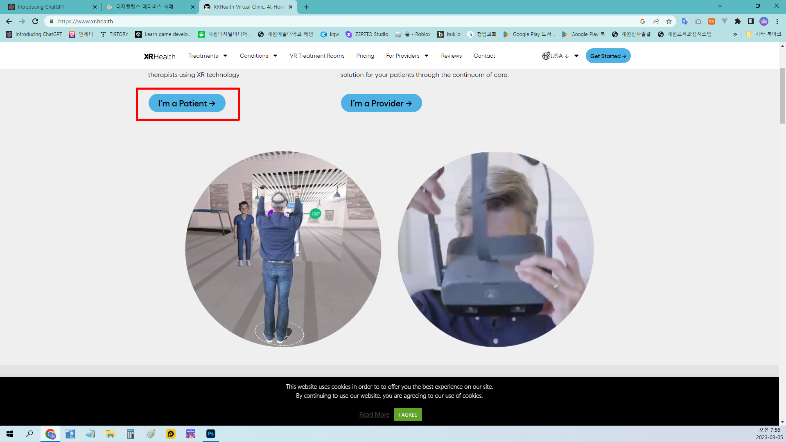Expand the Treatments menu
Image resolution: width=786 pixels, height=442 pixels.
[208, 56]
